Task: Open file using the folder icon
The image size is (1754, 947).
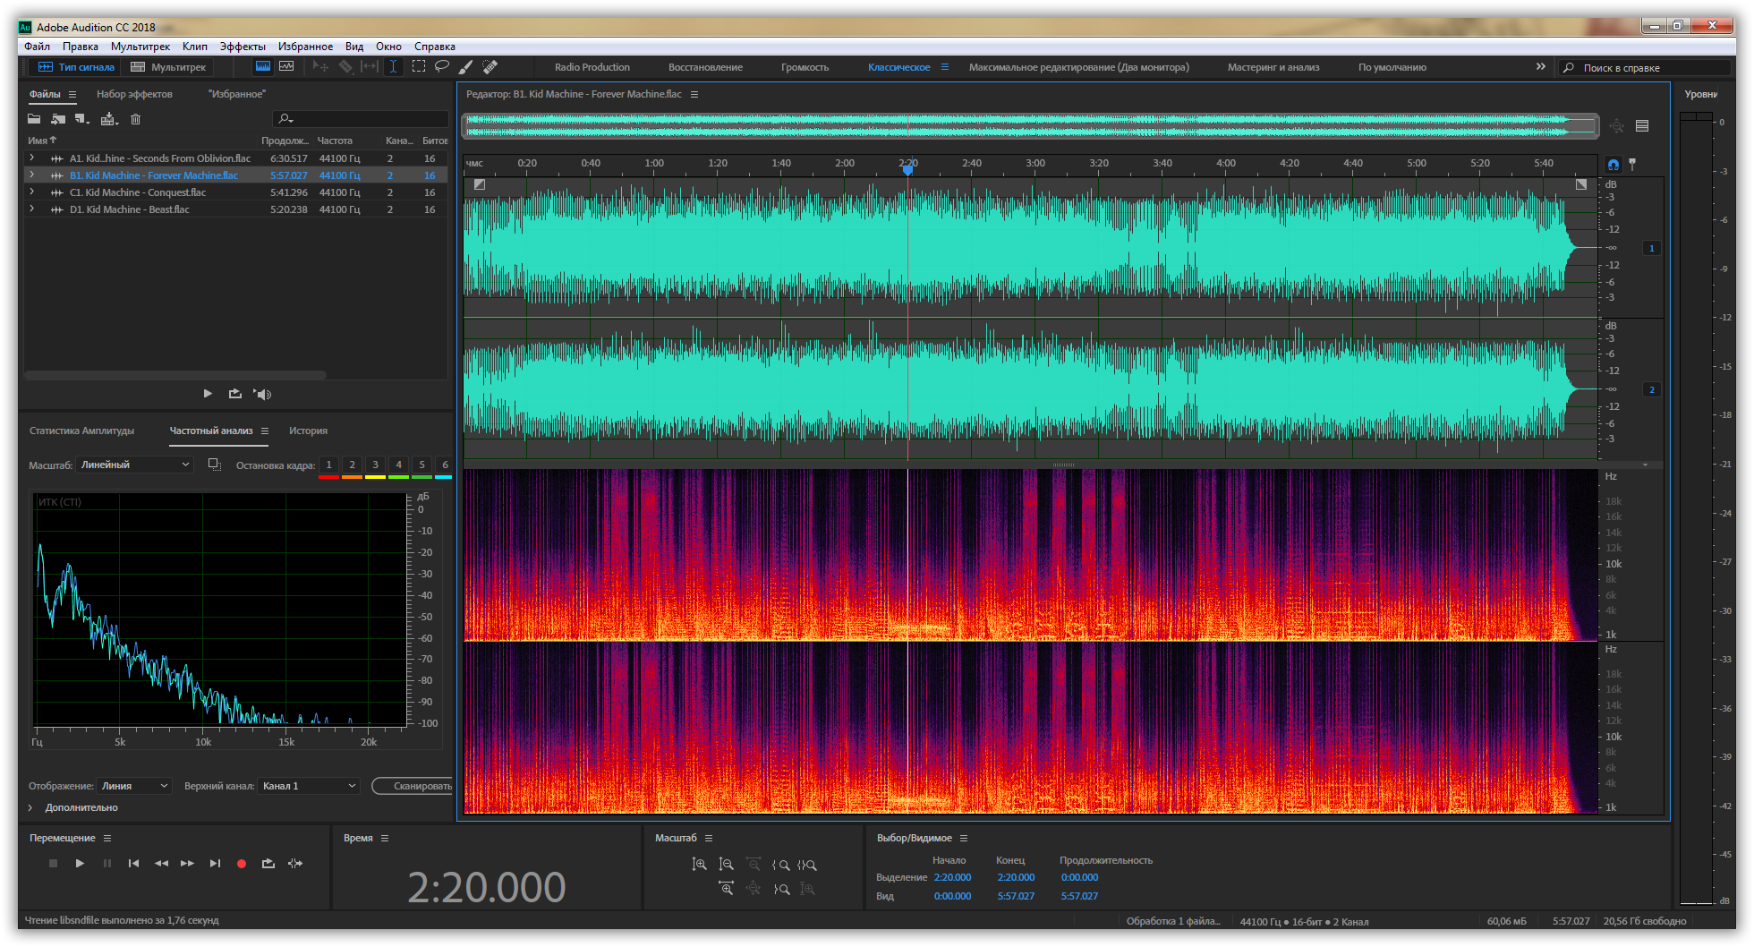Action: tap(34, 119)
